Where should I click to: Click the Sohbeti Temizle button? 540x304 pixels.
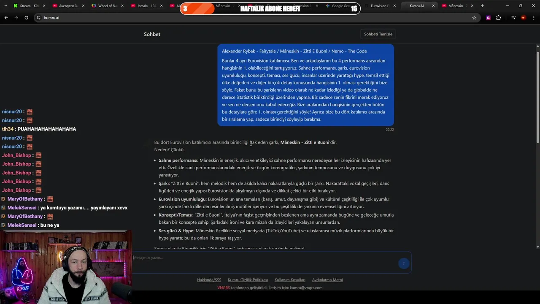coord(378,34)
